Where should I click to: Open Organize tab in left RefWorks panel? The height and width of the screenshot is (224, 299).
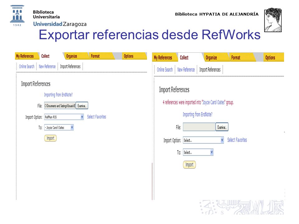(x=72, y=56)
